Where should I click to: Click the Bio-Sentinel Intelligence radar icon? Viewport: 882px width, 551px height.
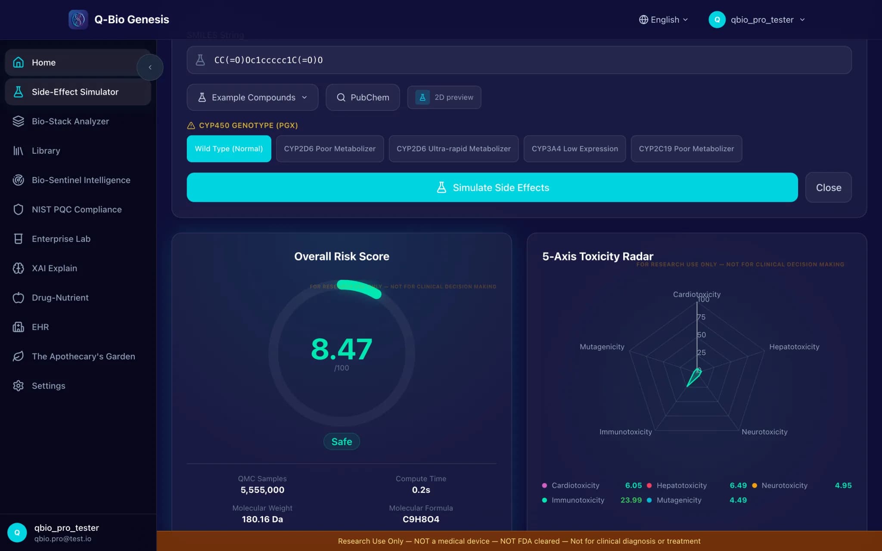click(18, 180)
